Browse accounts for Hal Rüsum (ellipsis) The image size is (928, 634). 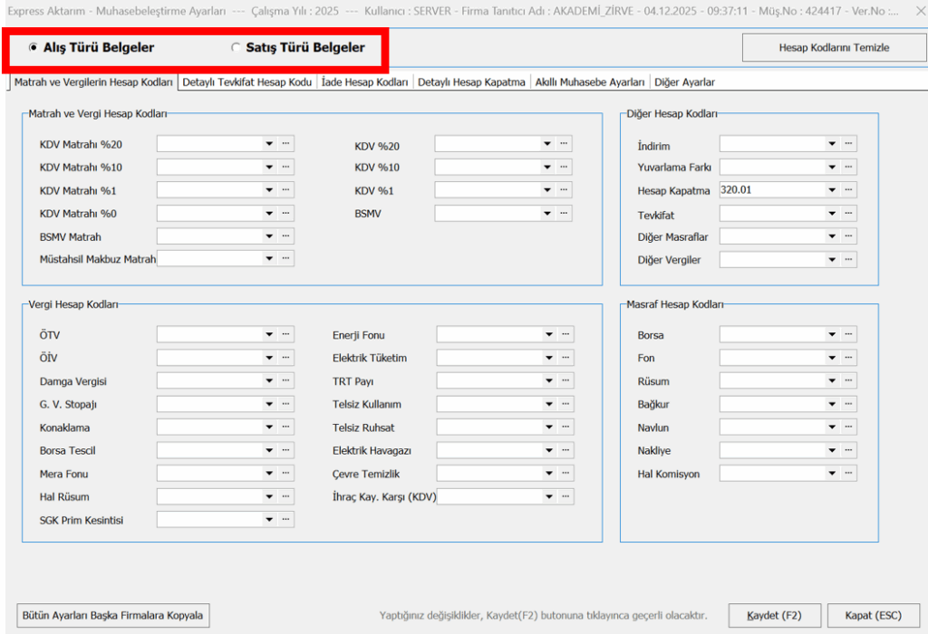tap(285, 496)
